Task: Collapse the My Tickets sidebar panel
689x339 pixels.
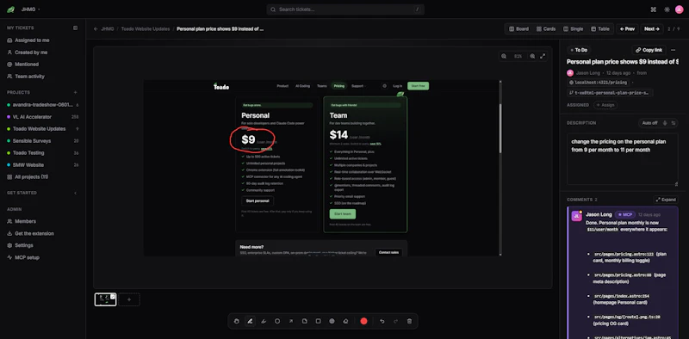Action: click(75, 28)
